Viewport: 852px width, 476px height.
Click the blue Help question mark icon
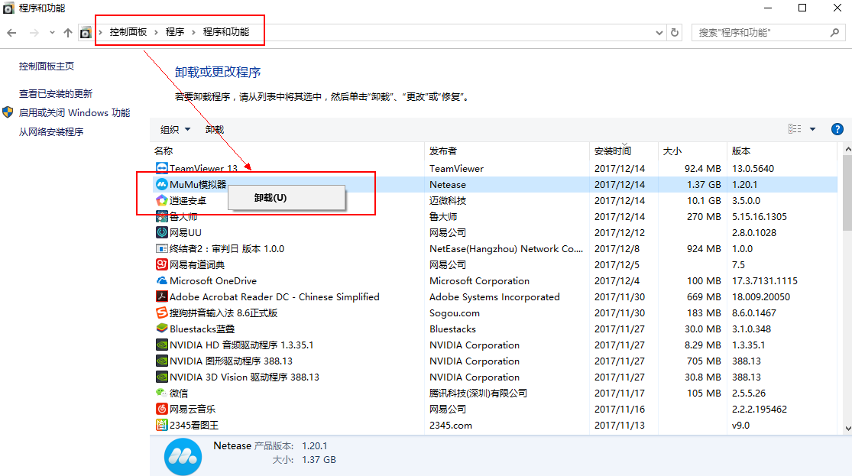837,128
